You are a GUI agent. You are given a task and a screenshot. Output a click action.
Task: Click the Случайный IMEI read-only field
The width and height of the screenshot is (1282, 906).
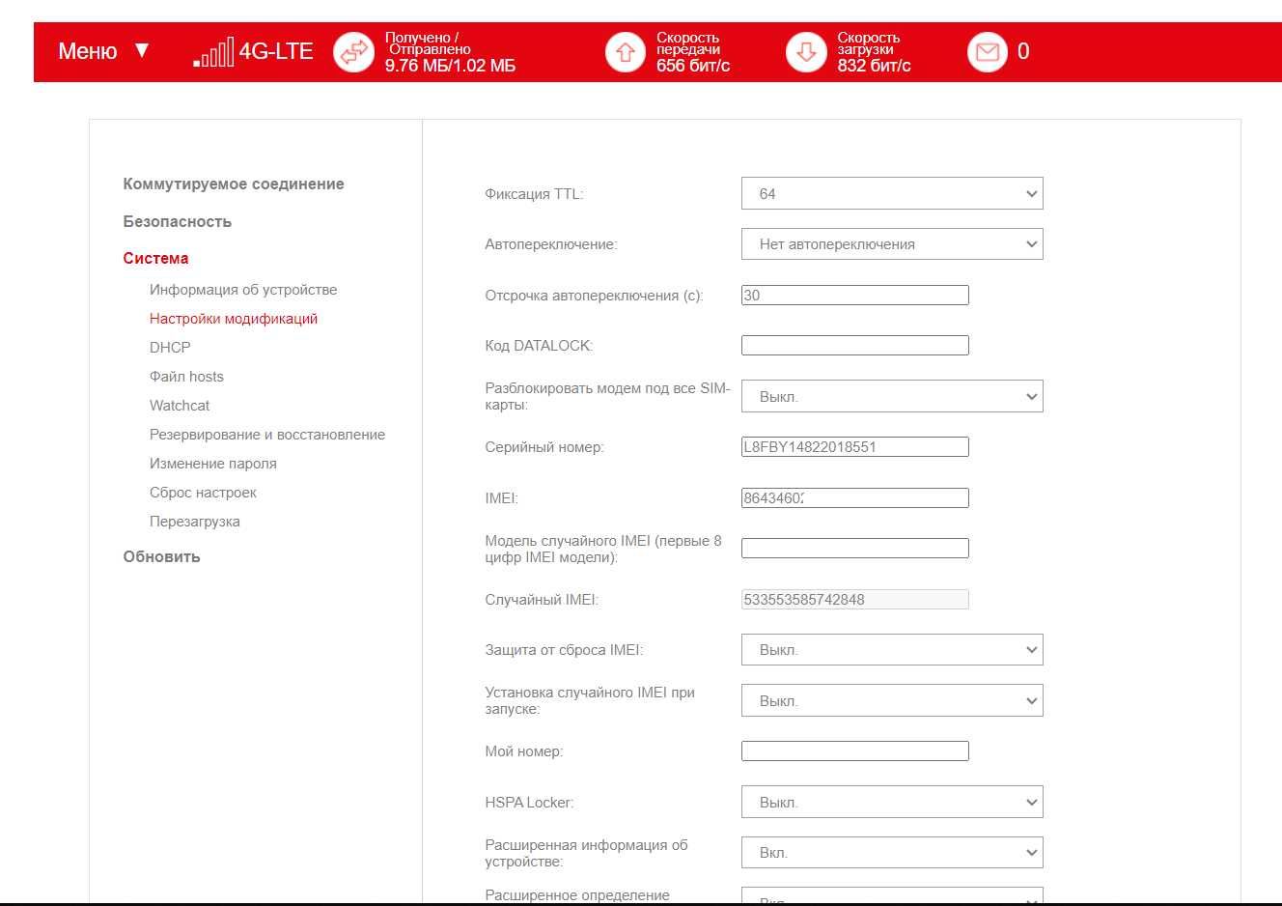[x=854, y=599]
